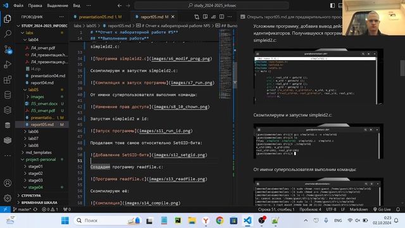405x228 pixels.
Task: Select report05.md in explorer tree
Action: click(42, 125)
